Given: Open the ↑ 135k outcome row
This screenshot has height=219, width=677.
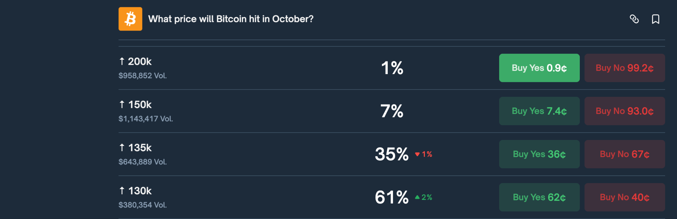Looking at the screenshot, I should 139,148.
